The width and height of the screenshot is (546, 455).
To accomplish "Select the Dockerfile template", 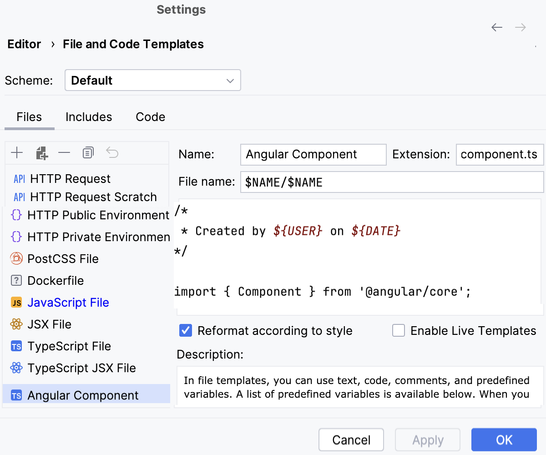I will pyautogui.click(x=56, y=281).
